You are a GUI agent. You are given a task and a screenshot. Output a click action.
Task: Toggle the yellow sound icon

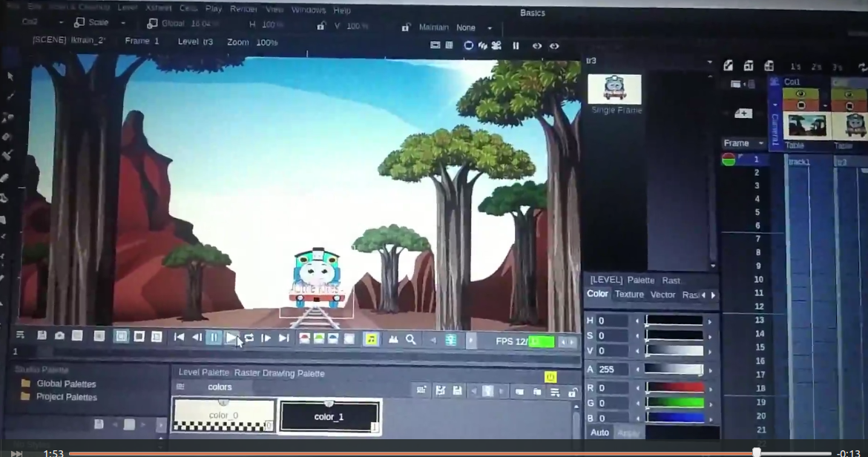coord(371,339)
